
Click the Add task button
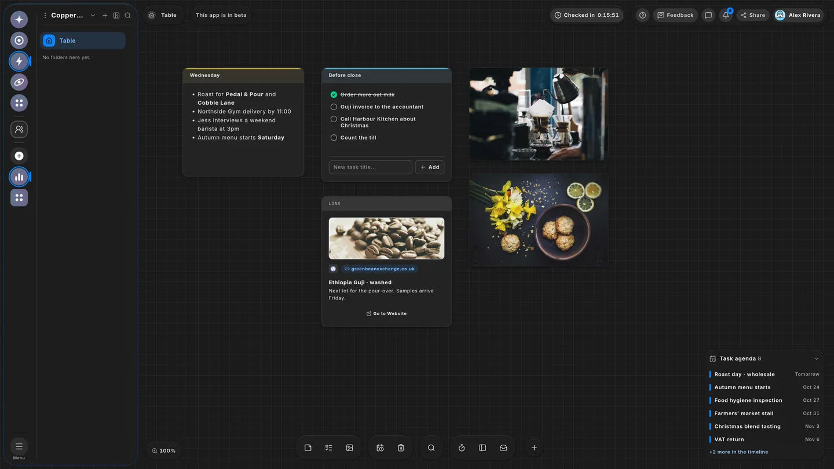tap(430, 167)
